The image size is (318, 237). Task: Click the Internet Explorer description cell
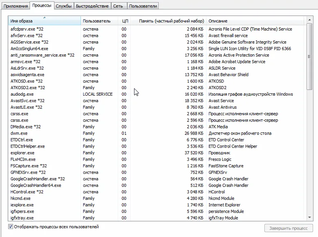[x=224, y=205]
